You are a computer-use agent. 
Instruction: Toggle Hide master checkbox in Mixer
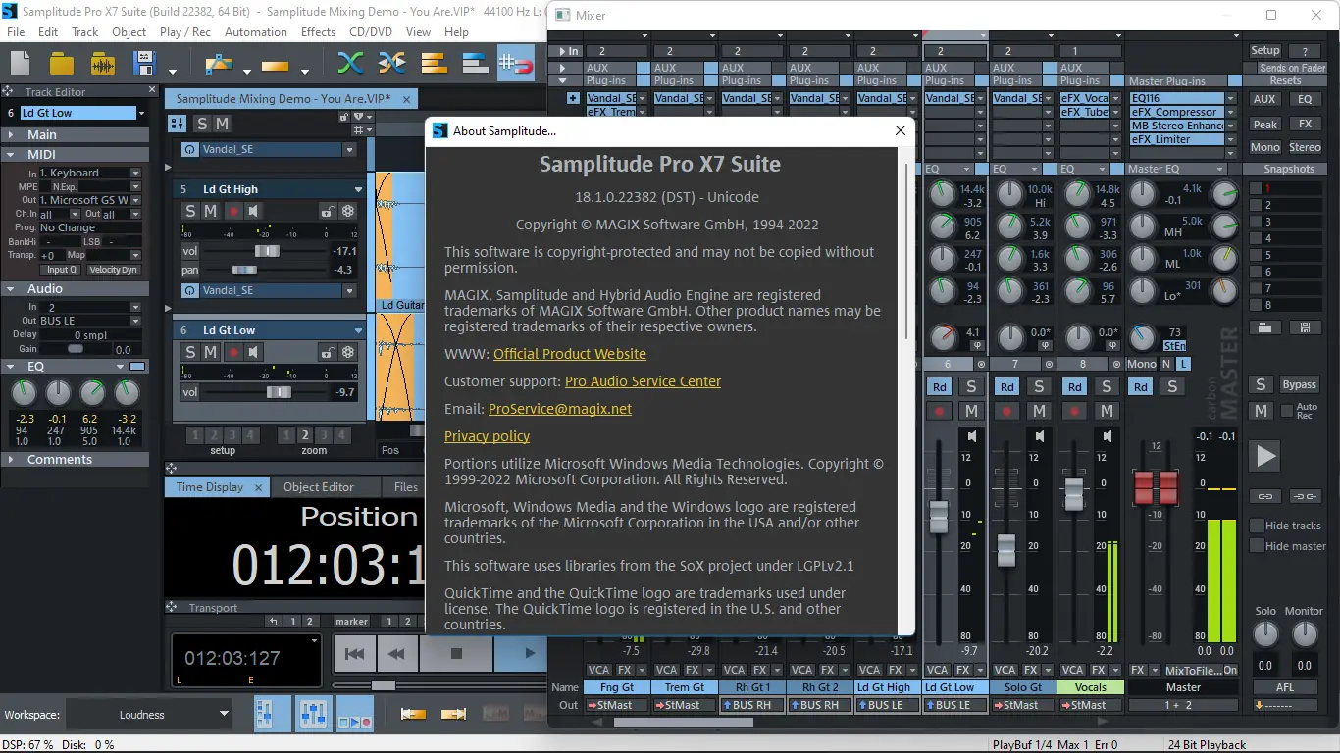pos(1257,546)
